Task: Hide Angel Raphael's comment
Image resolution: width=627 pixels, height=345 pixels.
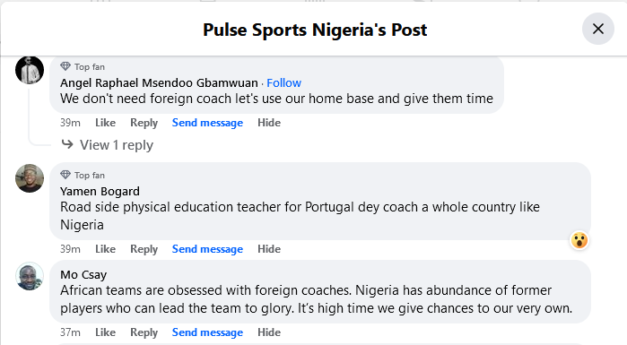Action: click(269, 123)
